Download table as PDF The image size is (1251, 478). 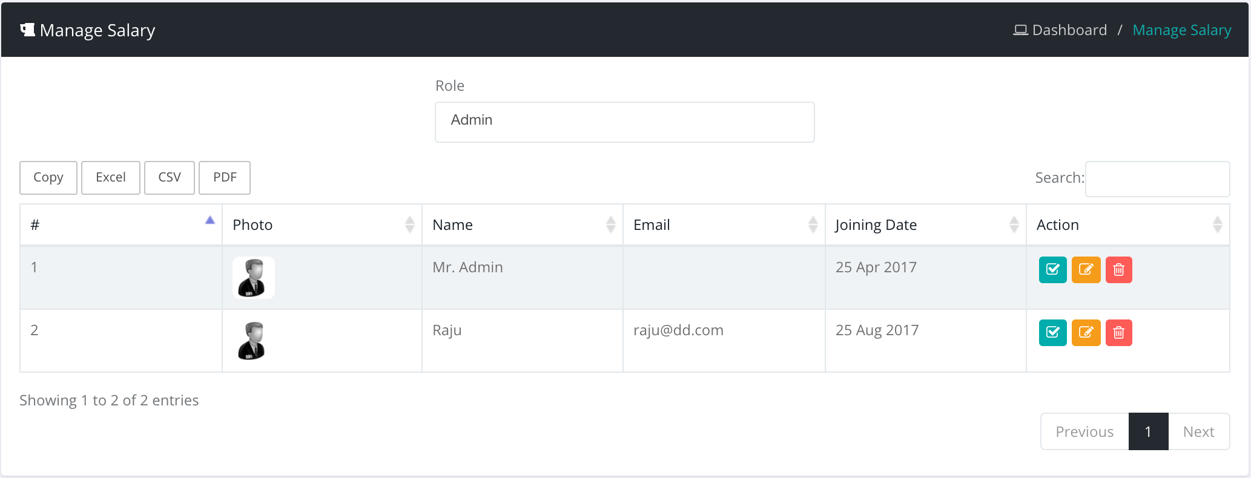(x=225, y=177)
